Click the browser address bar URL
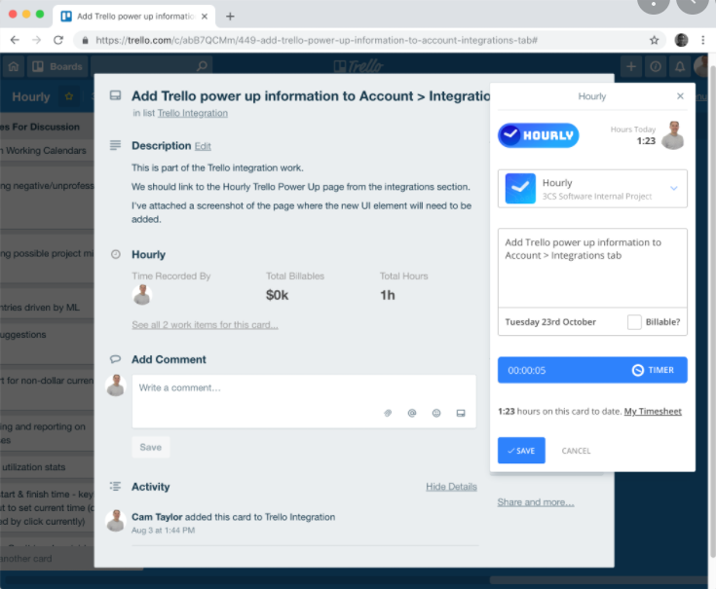This screenshot has height=589, width=716. pos(316,40)
